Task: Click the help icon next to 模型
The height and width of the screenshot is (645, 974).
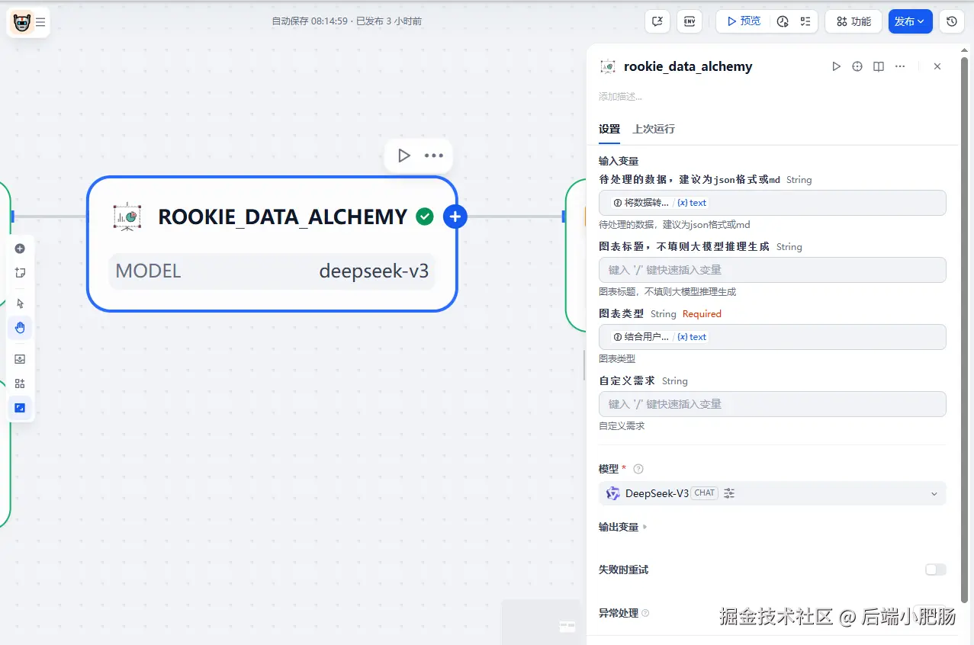Action: pos(638,469)
